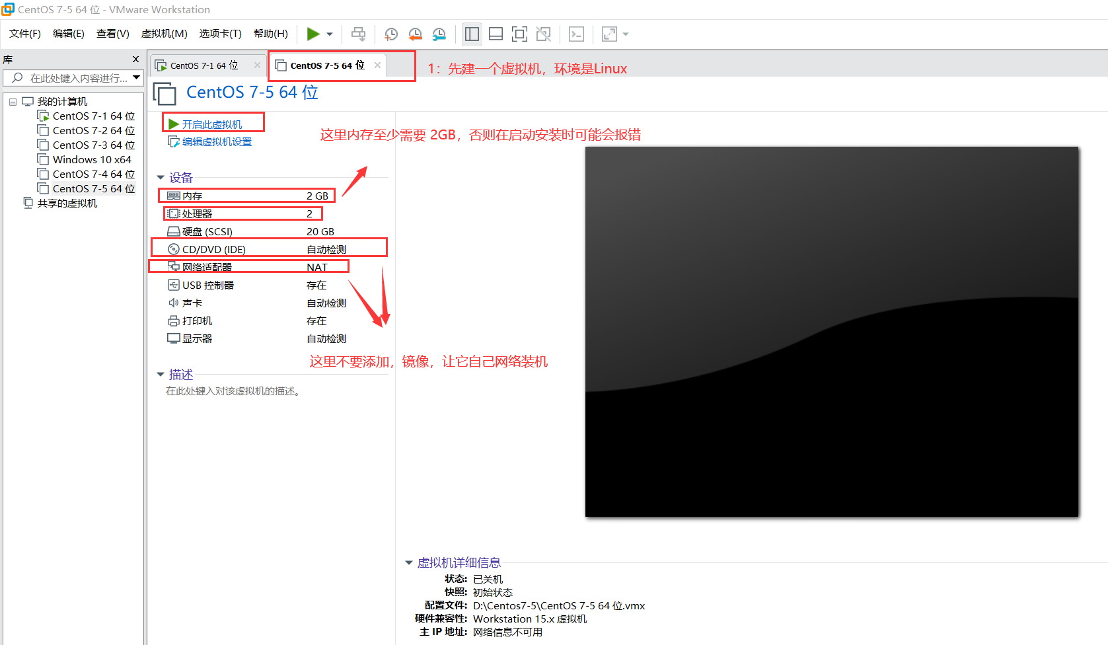
Task: Open the 编辑(E) menu
Action: pos(69,34)
